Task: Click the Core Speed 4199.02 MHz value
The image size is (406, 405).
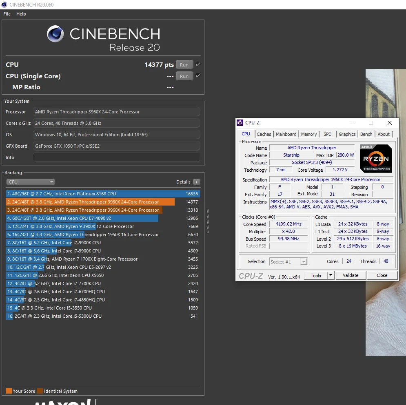Action: pos(288,224)
